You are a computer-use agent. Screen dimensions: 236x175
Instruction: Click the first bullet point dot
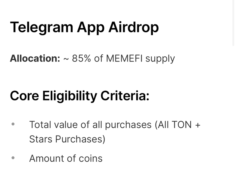pyautogui.click(x=13, y=124)
